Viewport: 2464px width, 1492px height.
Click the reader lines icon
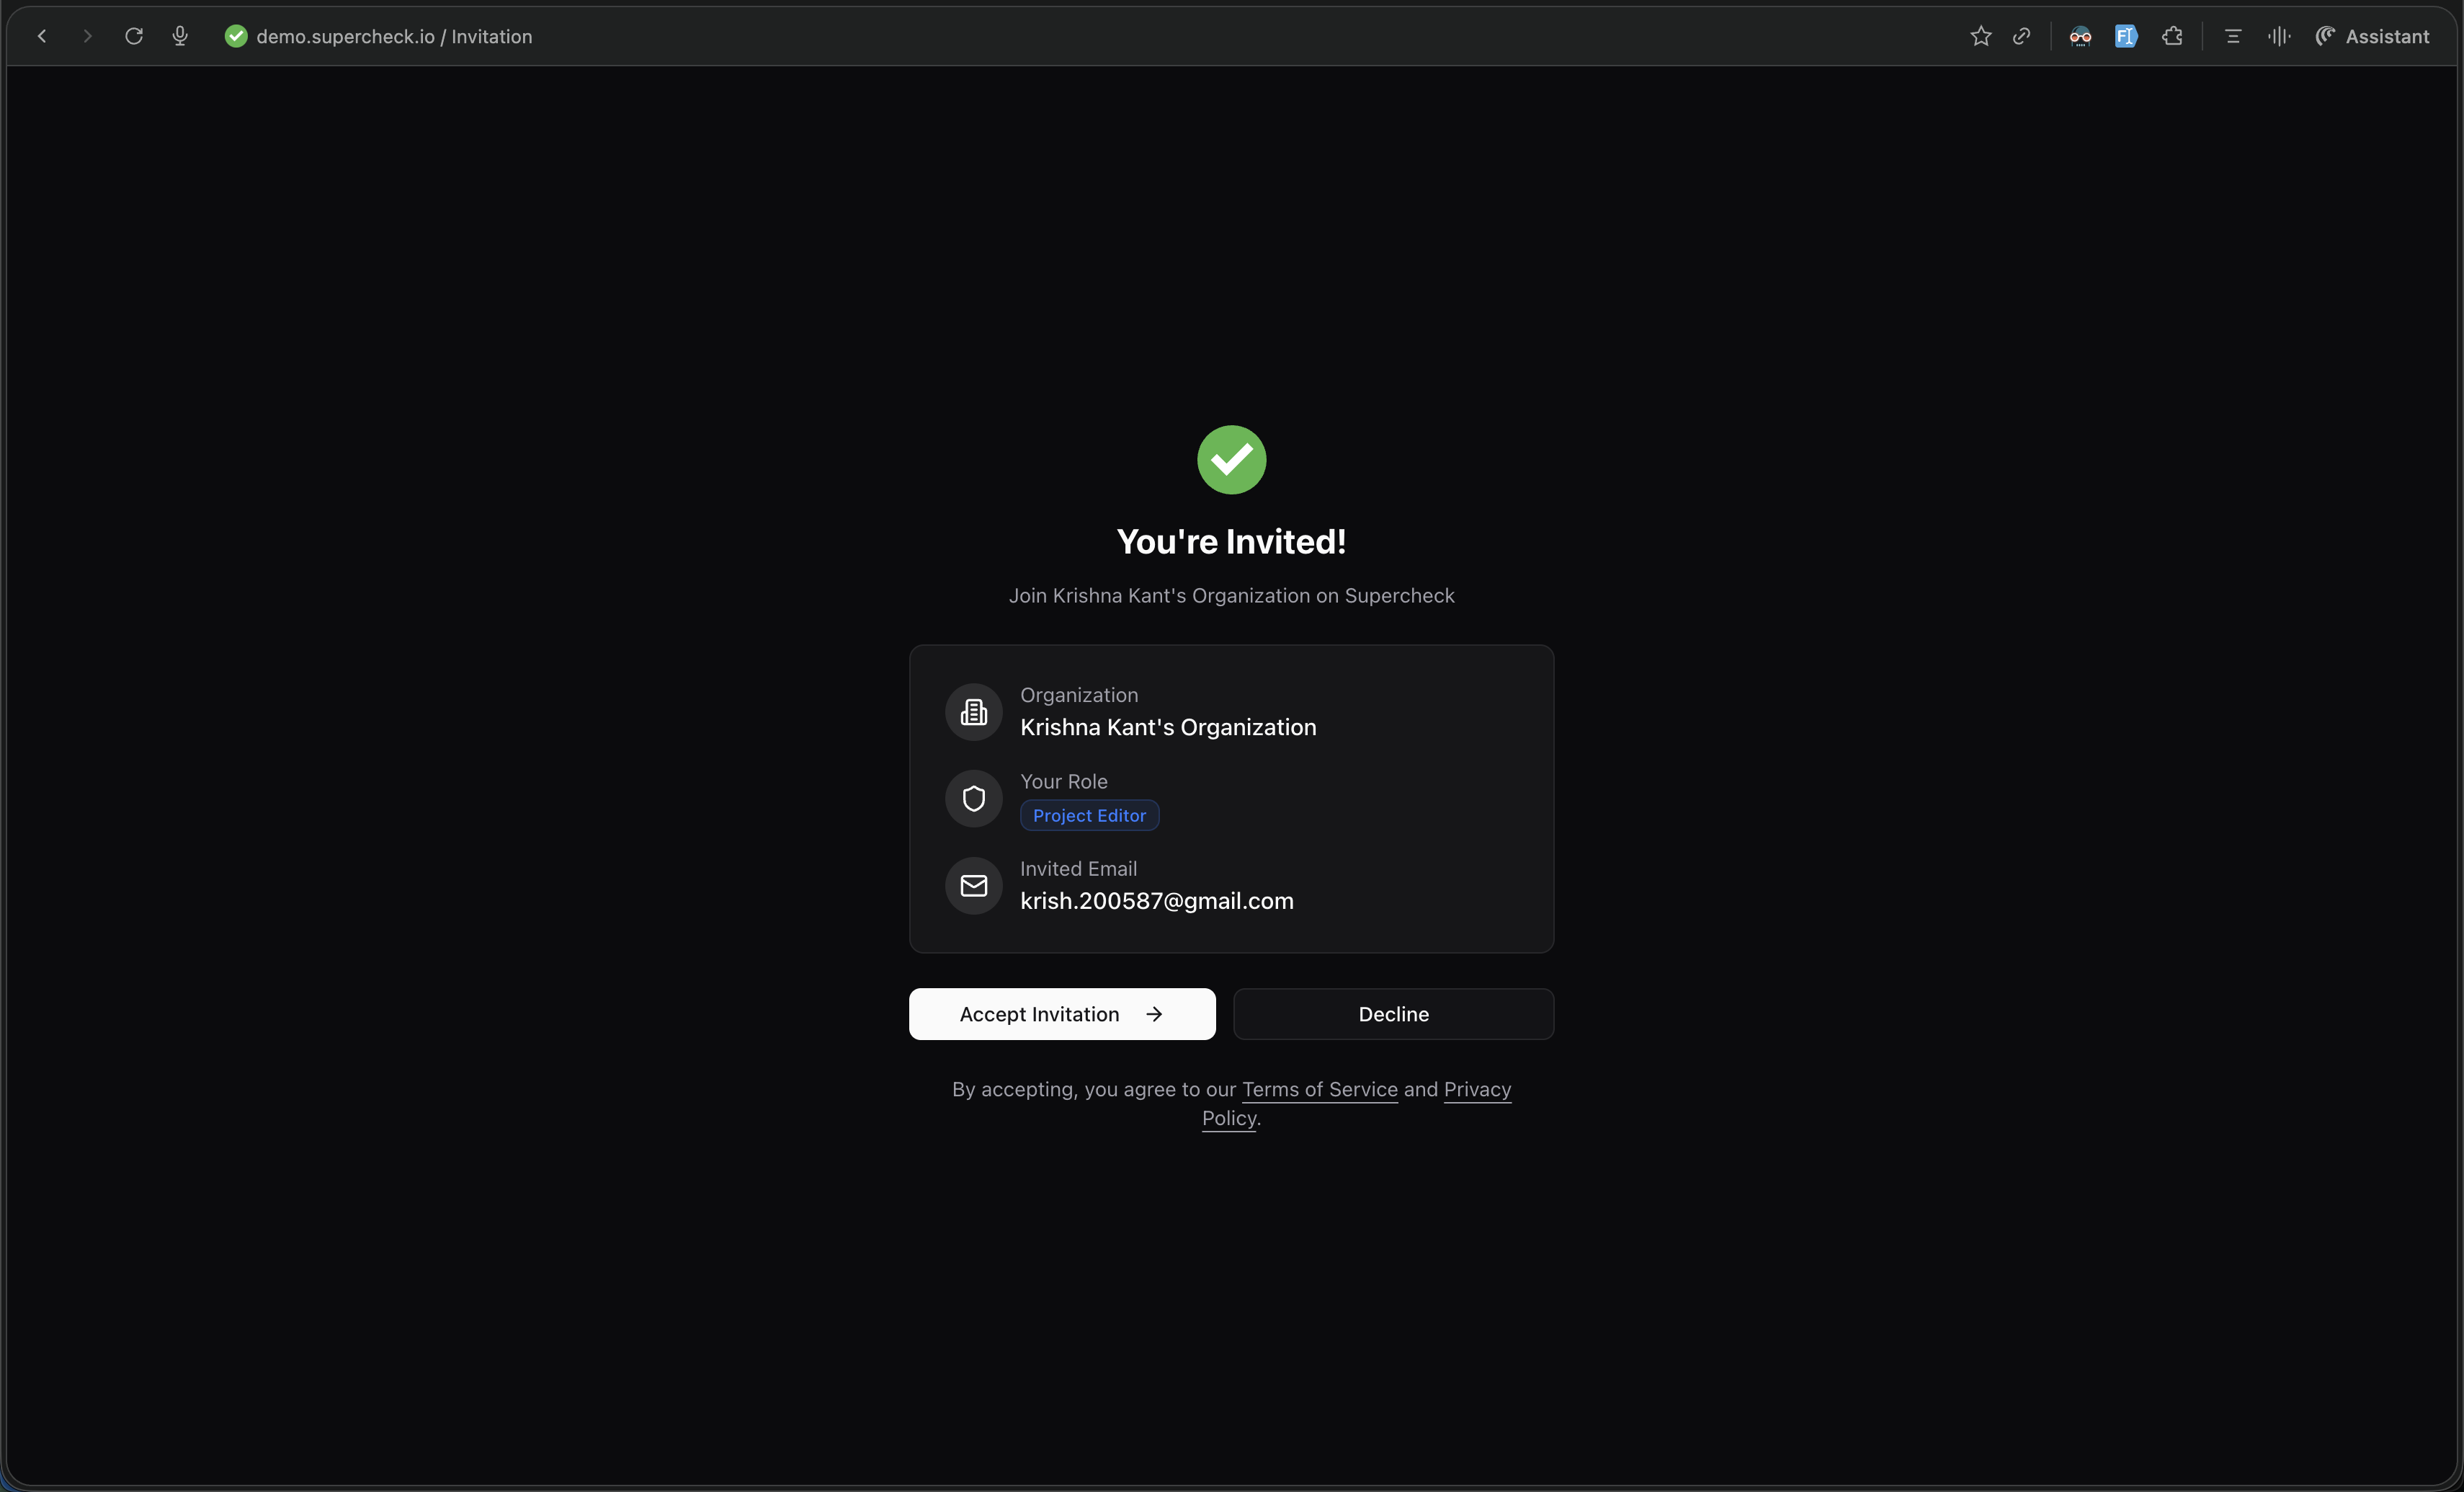point(2232,36)
